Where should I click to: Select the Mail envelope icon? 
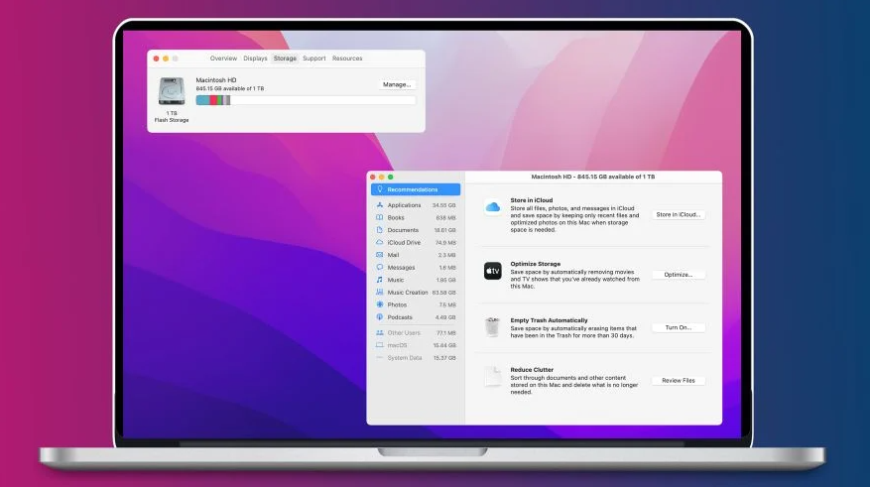click(x=379, y=255)
